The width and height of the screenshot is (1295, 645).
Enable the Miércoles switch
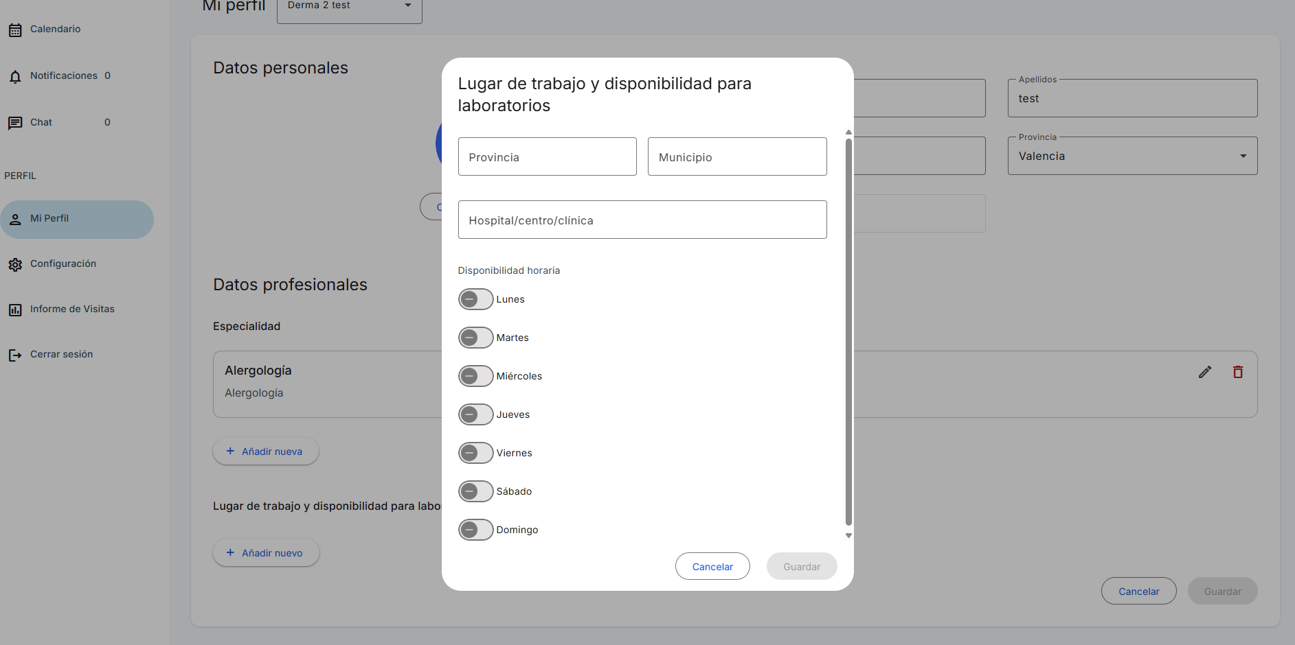(x=475, y=376)
